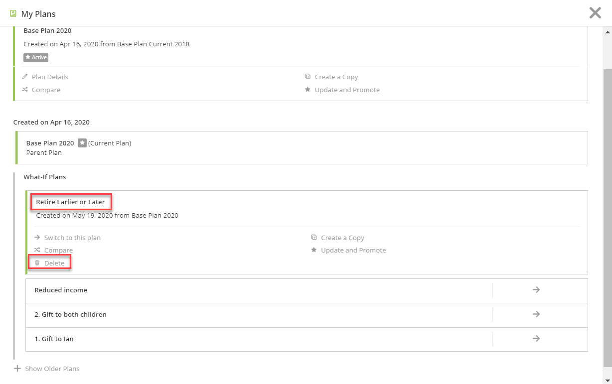Click the trash icon for Retire Earlier or Later
612x384 pixels.
(x=37, y=262)
